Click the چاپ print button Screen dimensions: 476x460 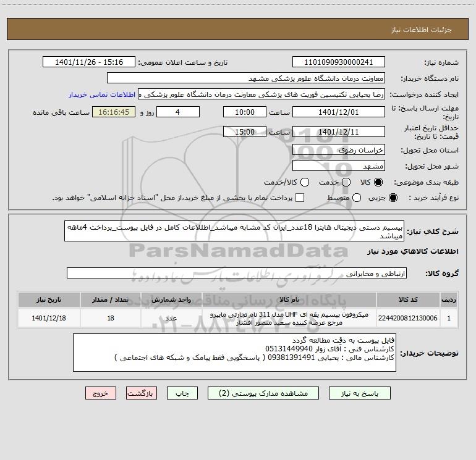(x=182, y=393)
